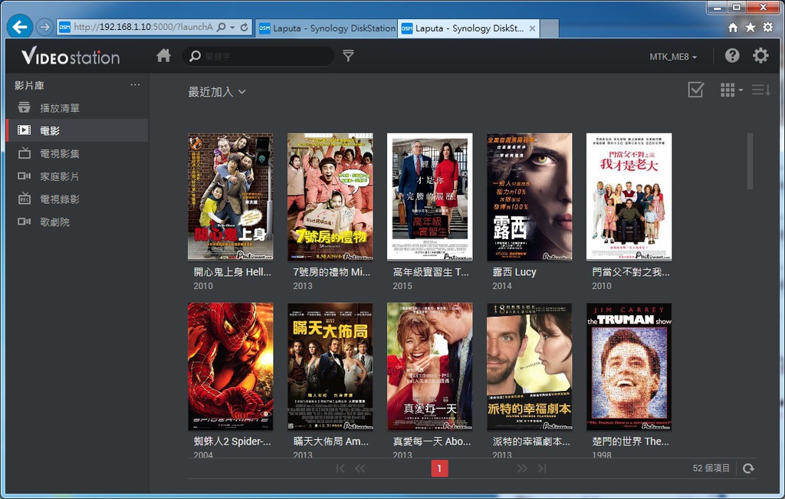Image resolution: width=785 pixels, height=499 pixels.
Task: Click title text 7號房的禮物 Mi...
Action: (331, 272)
